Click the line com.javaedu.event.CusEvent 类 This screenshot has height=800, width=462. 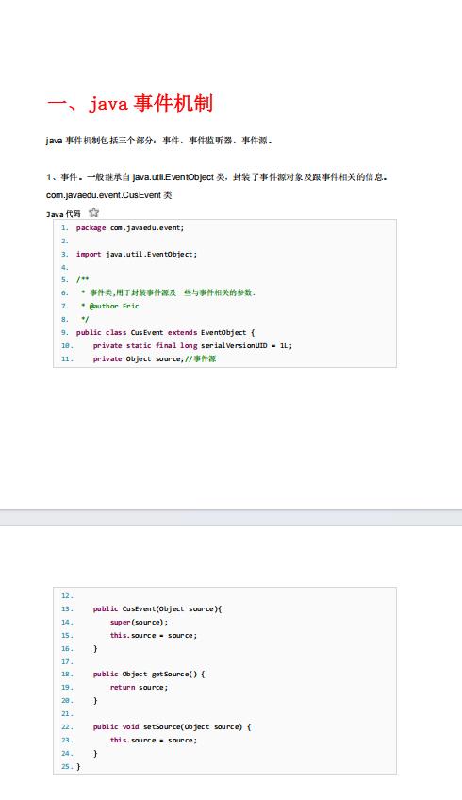[108, 195]
